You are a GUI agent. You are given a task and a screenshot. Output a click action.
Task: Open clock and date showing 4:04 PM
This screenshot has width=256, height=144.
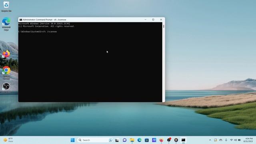[x=248, y=140]
